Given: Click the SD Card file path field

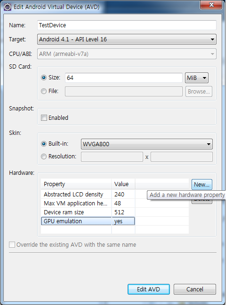Looking at the screenshot, I should pyautogui.click(x=123, y=92).
